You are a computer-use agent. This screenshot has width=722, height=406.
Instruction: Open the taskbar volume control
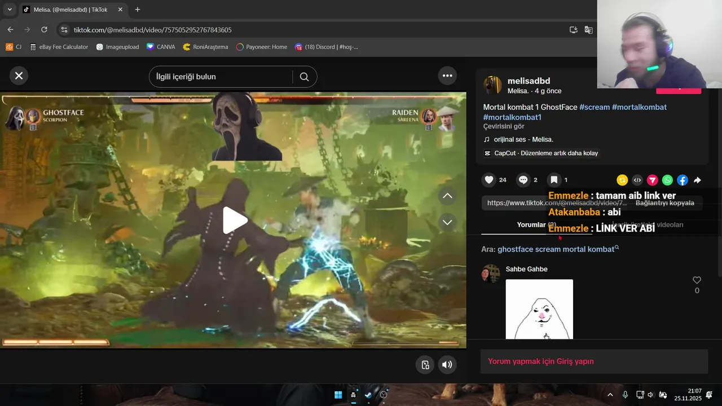point(650,395)
